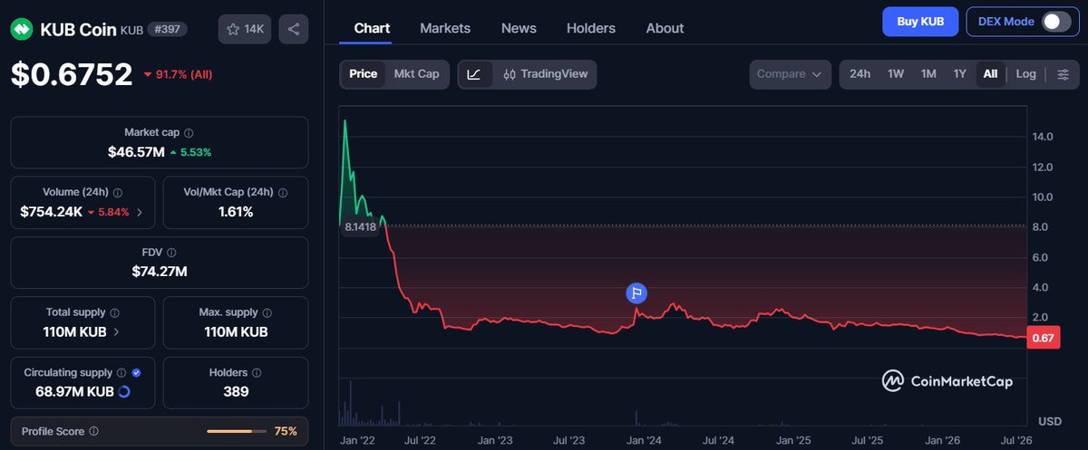Click the circulating supply progress ring icon
The image size is (1088, 450).
[124, 391]
